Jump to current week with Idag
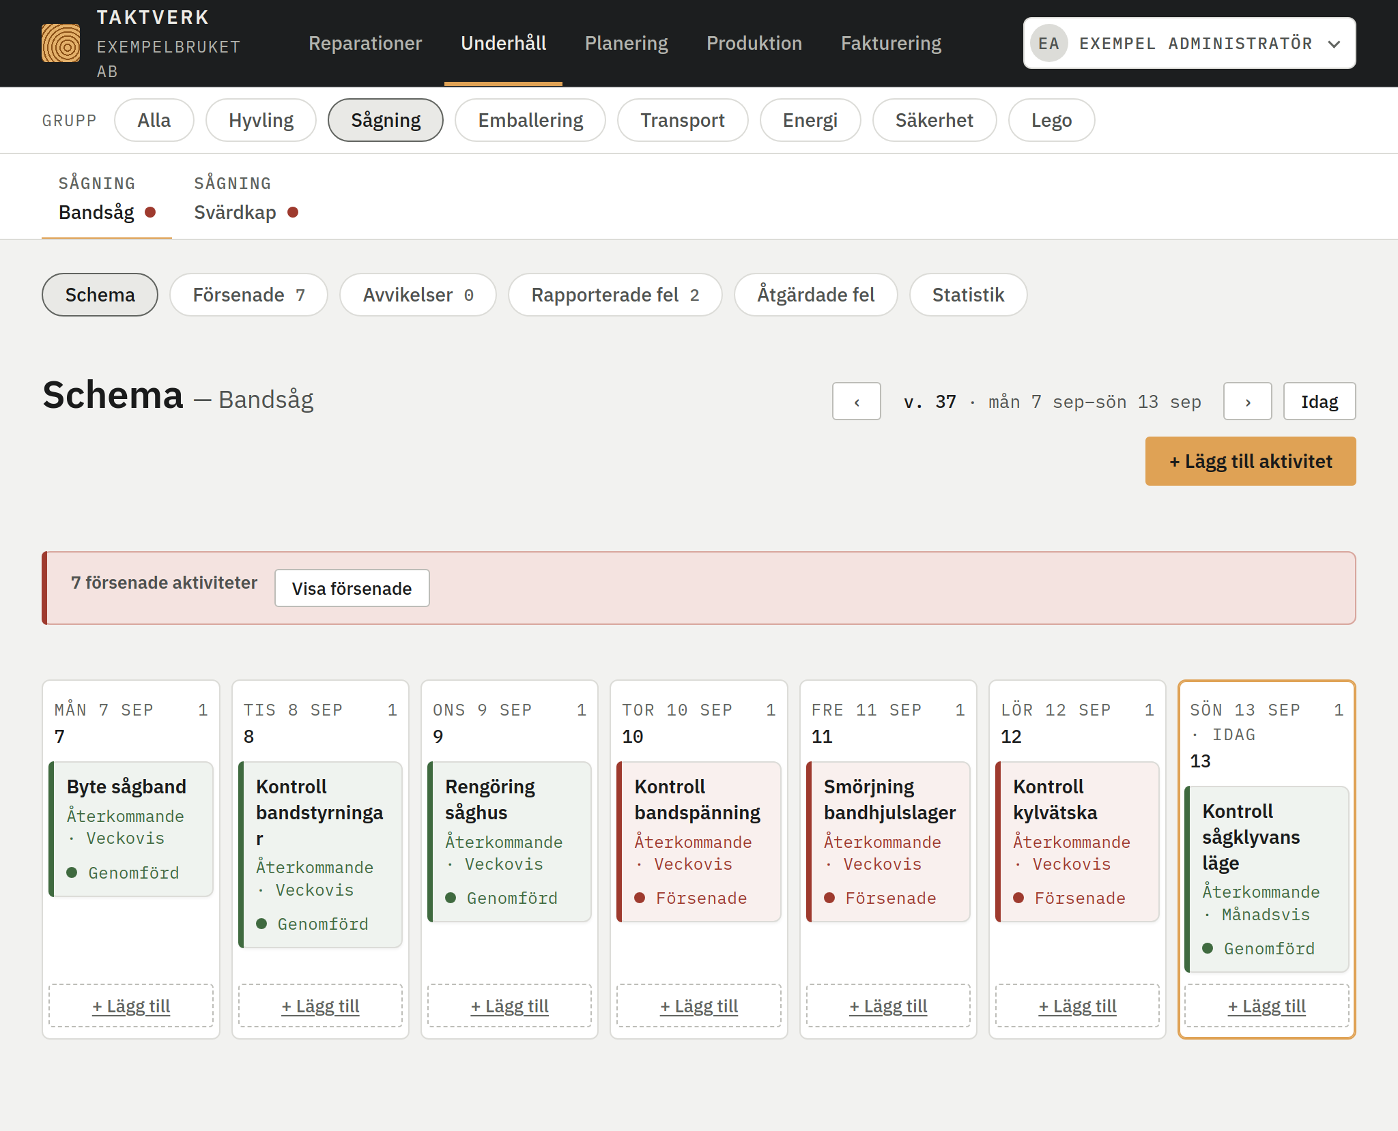 click(x=1319, y=401)
